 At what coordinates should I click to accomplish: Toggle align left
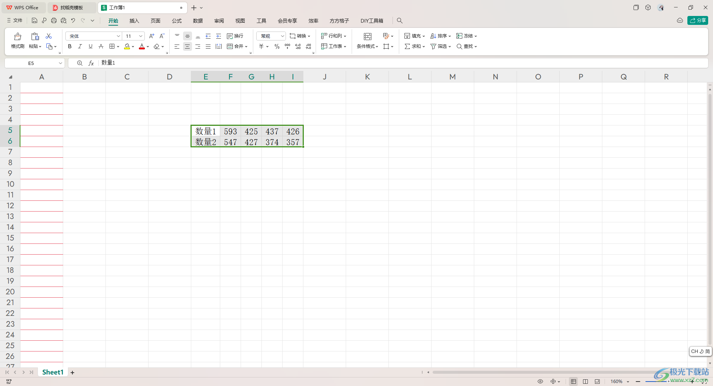pos(177,46)
